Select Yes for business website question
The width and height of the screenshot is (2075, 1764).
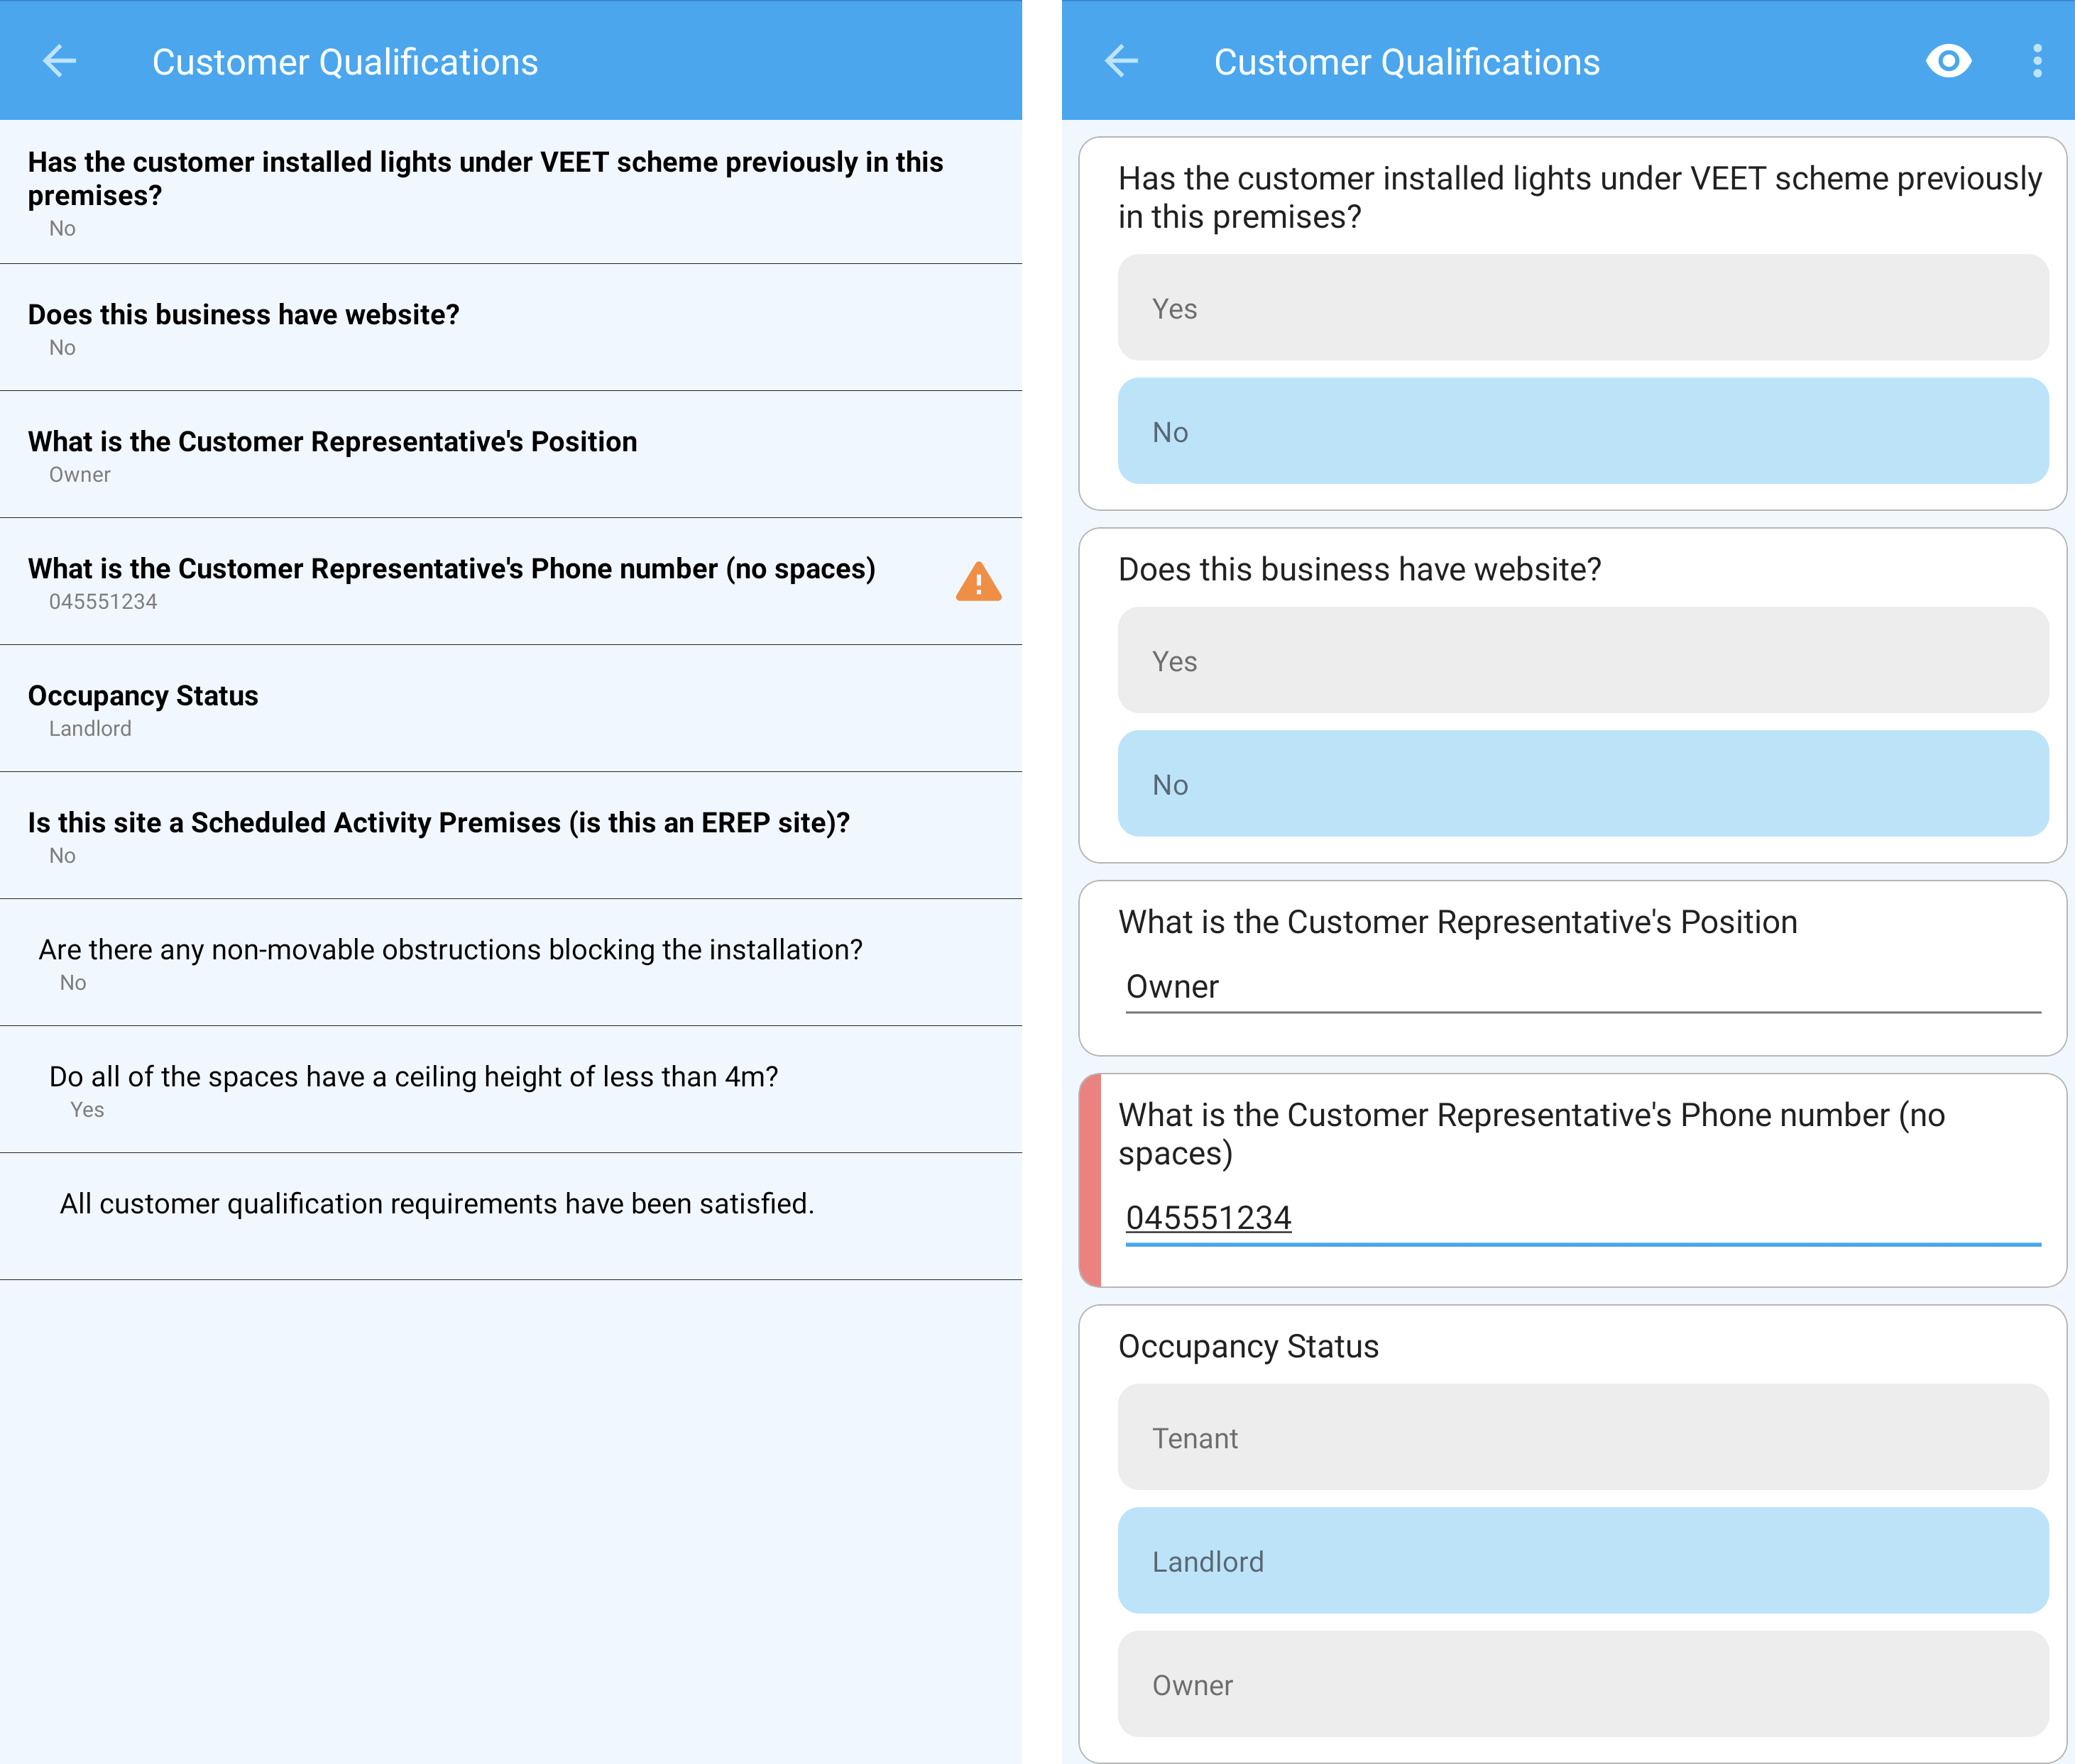pyautogui.click(x=1582, y=661)
